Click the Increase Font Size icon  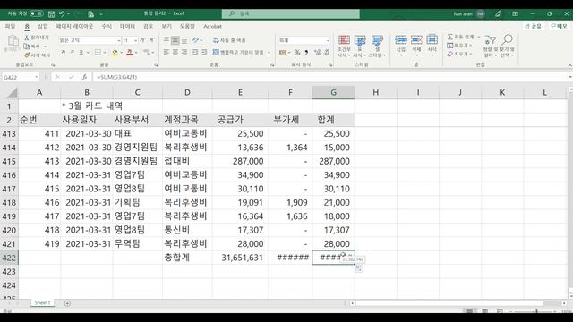pyautogui.click(x=143, y=40)
